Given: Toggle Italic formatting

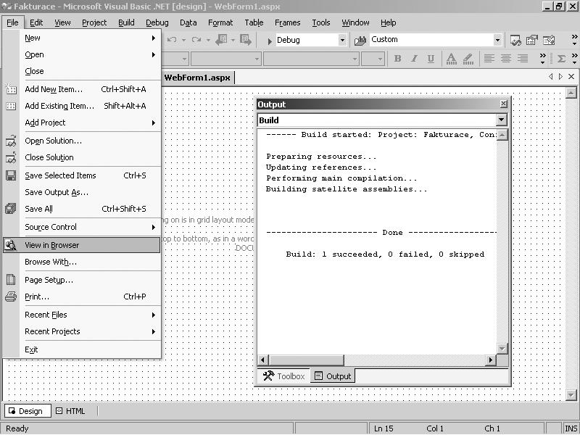Looking at the screenshot, I should pos(414,59).
